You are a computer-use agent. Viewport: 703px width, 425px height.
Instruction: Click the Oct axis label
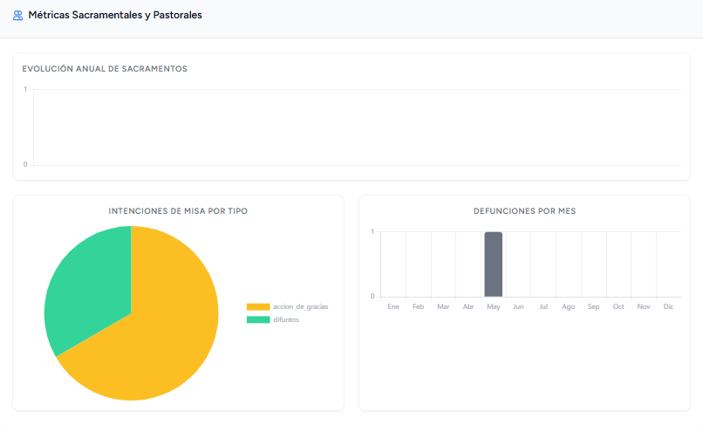[618, 306]
